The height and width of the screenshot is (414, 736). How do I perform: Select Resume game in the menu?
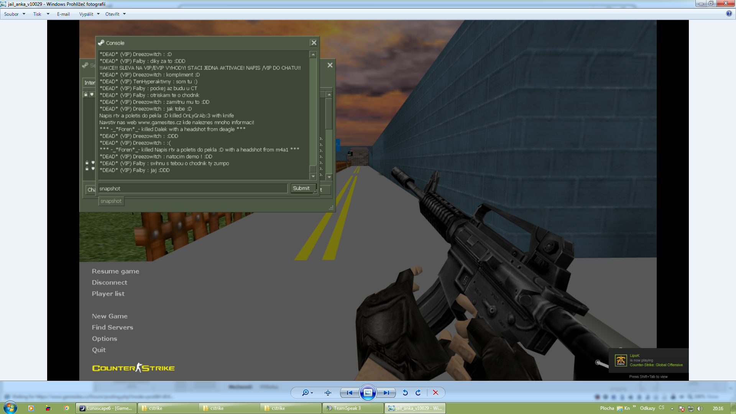point(115,271)
